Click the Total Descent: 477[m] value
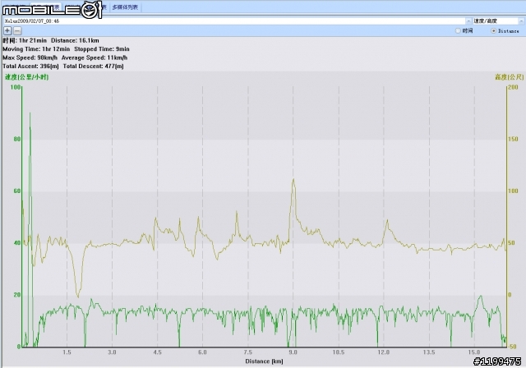 tap(93, 67)
